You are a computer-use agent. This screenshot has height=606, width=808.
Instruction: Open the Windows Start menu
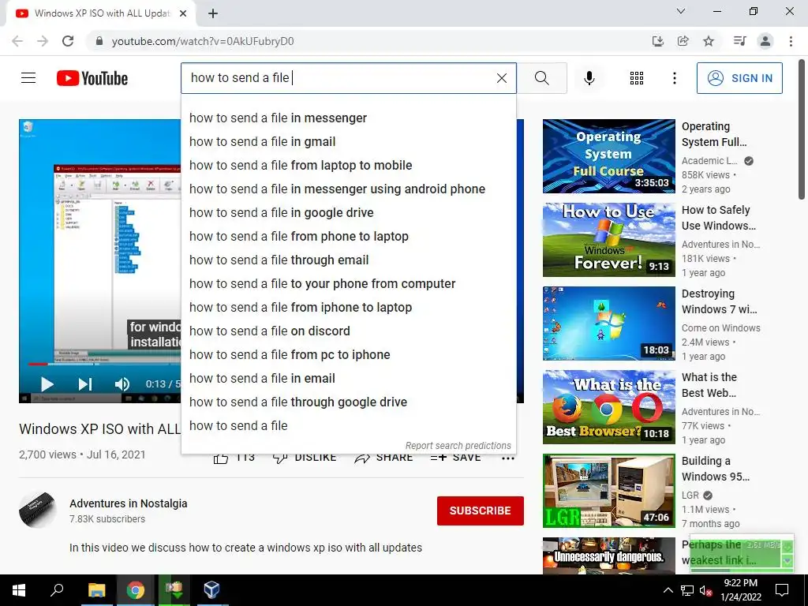point(19,590)
